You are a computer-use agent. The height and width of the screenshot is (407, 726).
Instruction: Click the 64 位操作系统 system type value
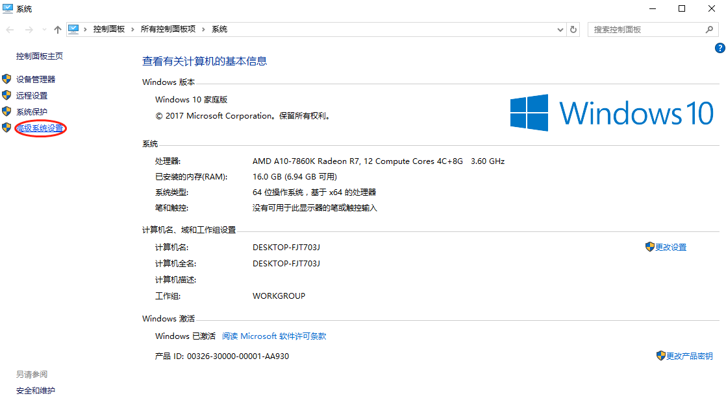pos(314,192)
